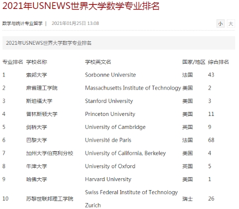Select the cell 哈佛大学
The image size is (239, 209).
pos(37,179)
